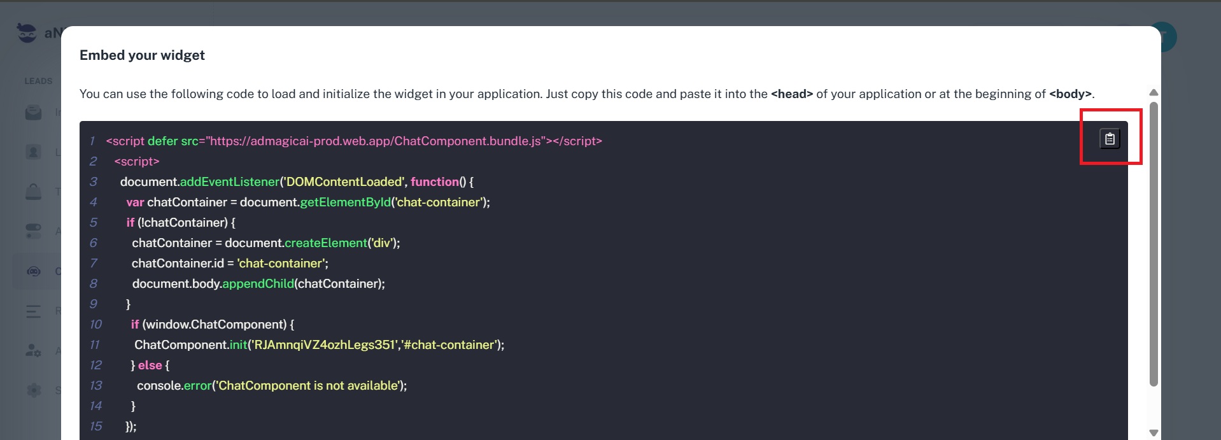The image size is (1221, 440).
Task: Open the list lines icon in the sidebar
Action: pyautogui.click(x=33, y=311)
